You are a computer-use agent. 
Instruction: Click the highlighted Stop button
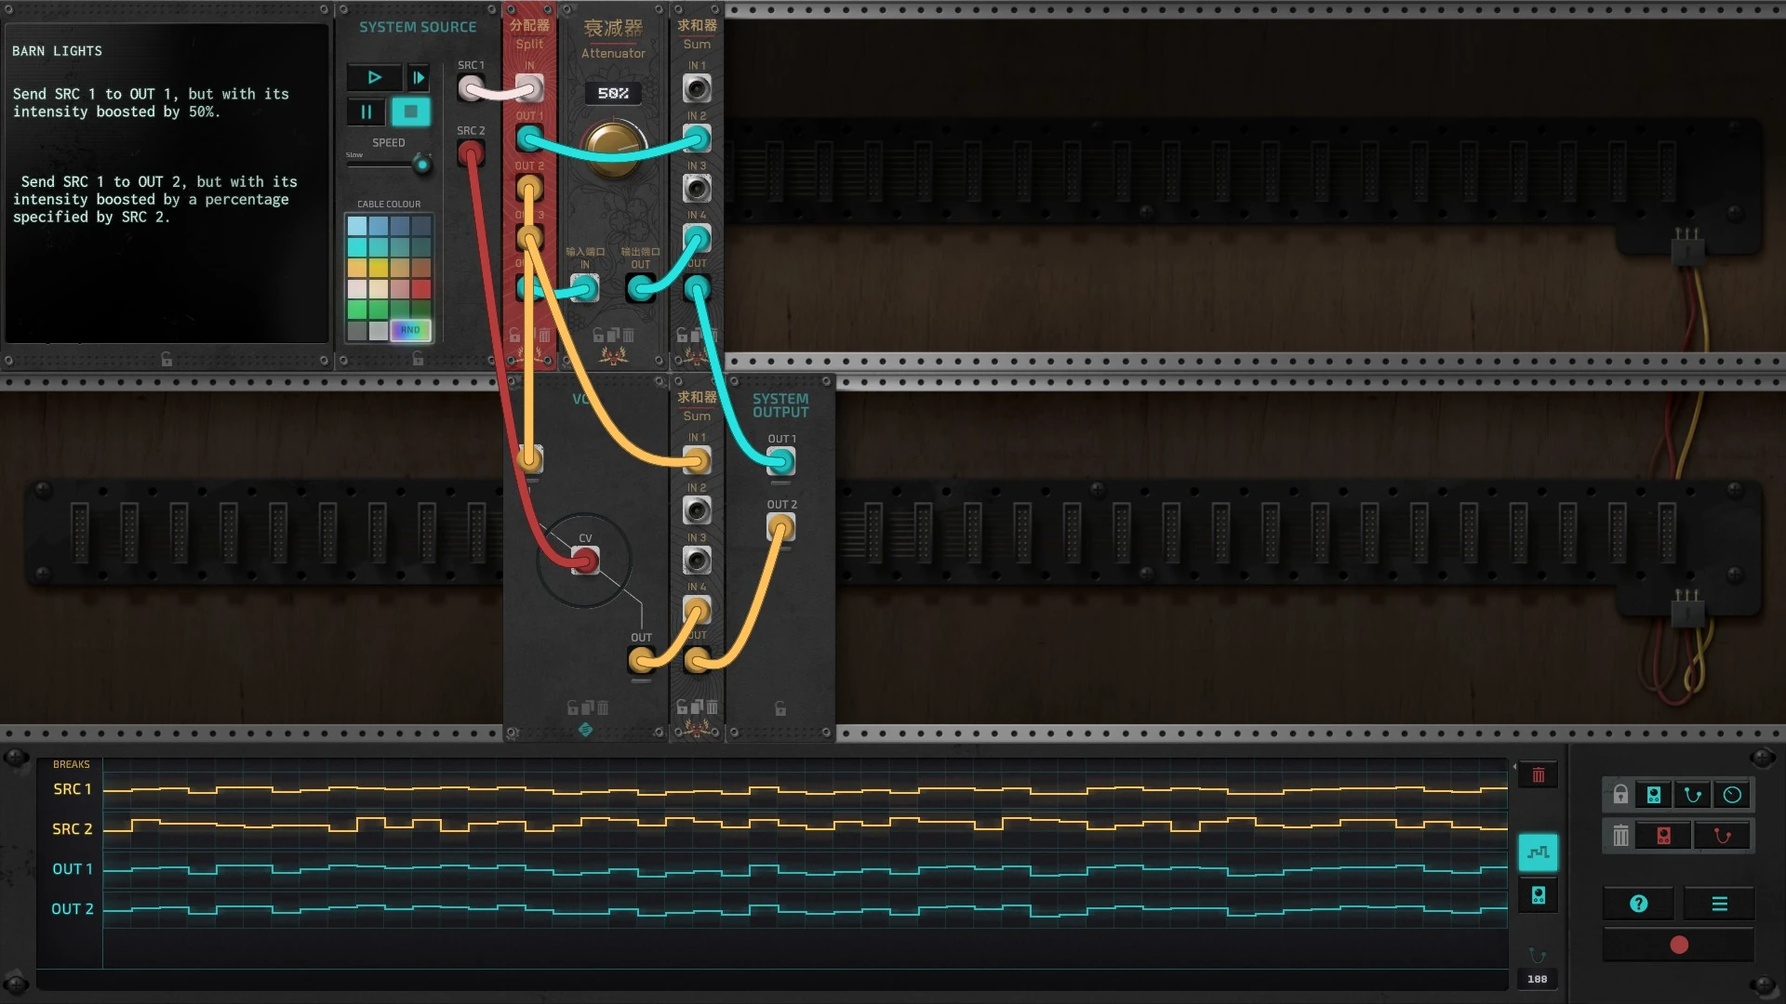point(410,112)
